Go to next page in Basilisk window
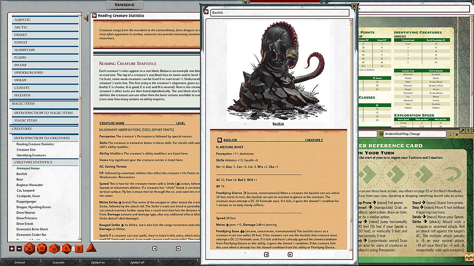The image size is (474, 266). pos(290,255)
